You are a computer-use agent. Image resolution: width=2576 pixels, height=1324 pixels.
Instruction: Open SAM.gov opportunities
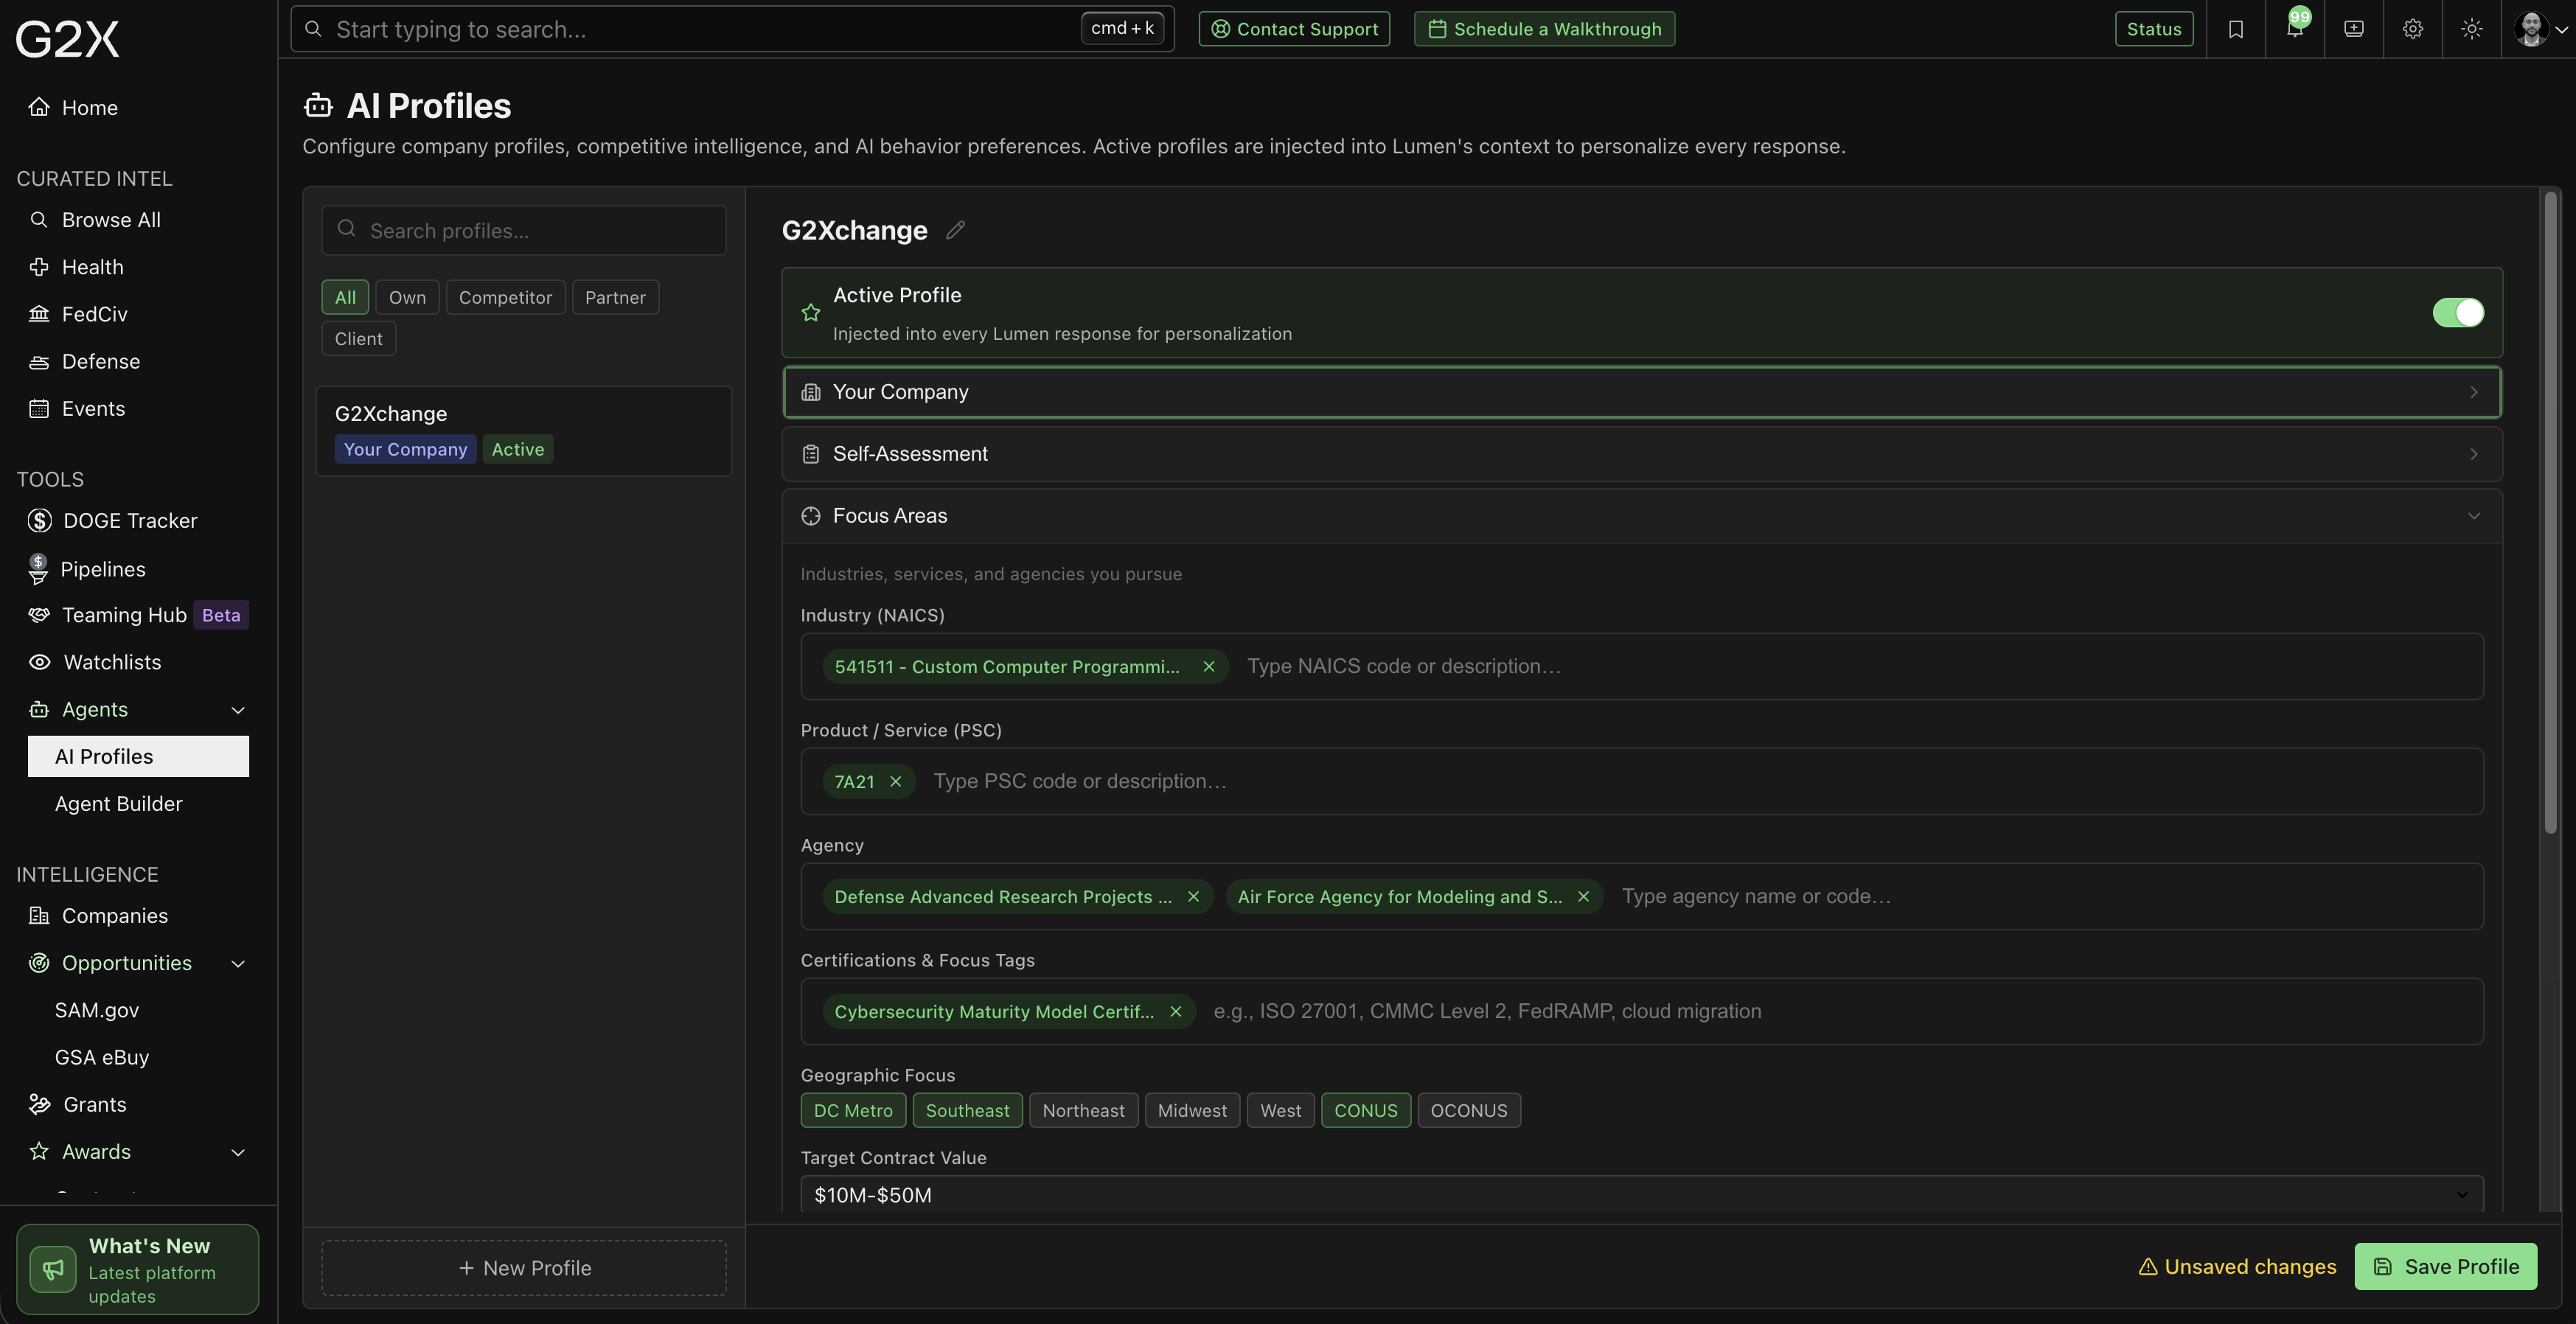97,1010
